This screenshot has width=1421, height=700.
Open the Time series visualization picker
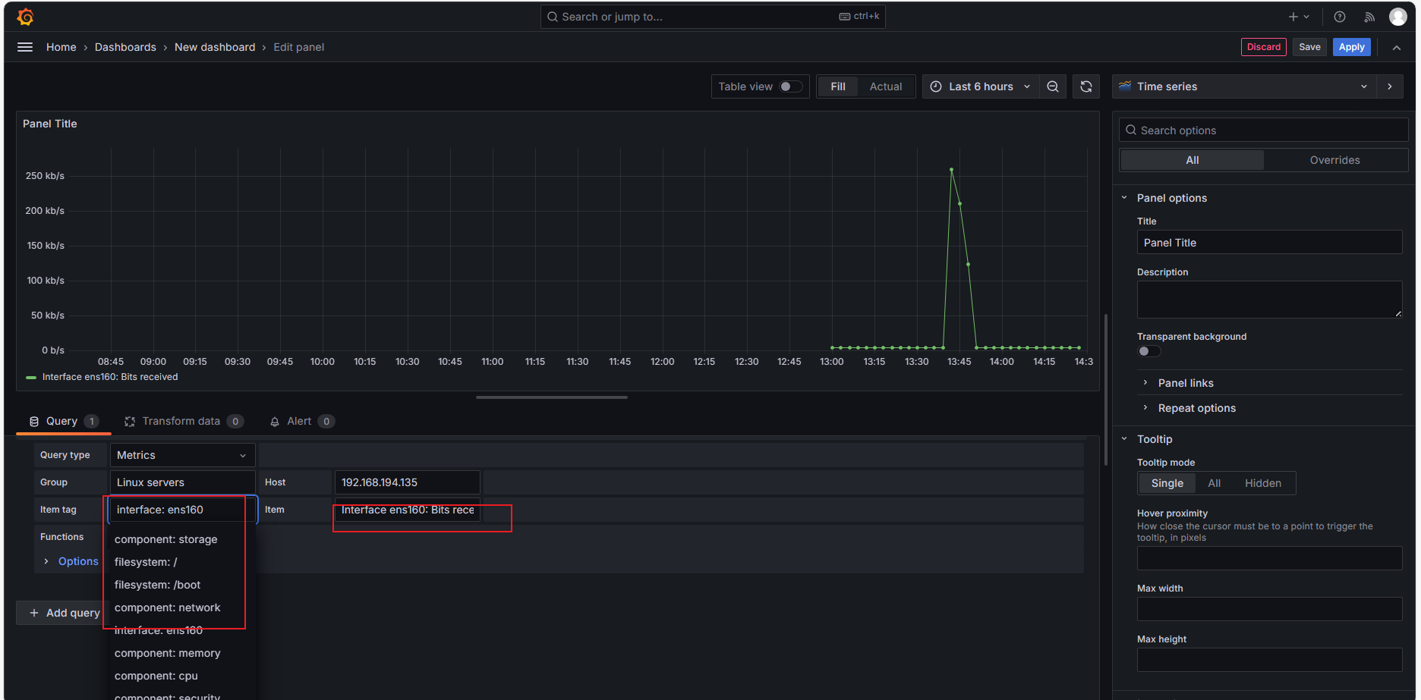[1244, 86]
